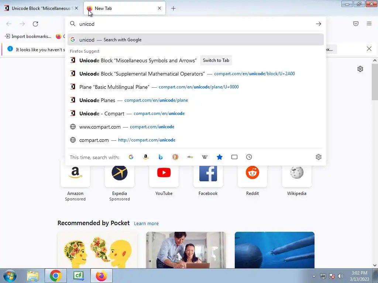Search only in Bookmarks
The height and width of the screenshot is (283, 378).
220,157
